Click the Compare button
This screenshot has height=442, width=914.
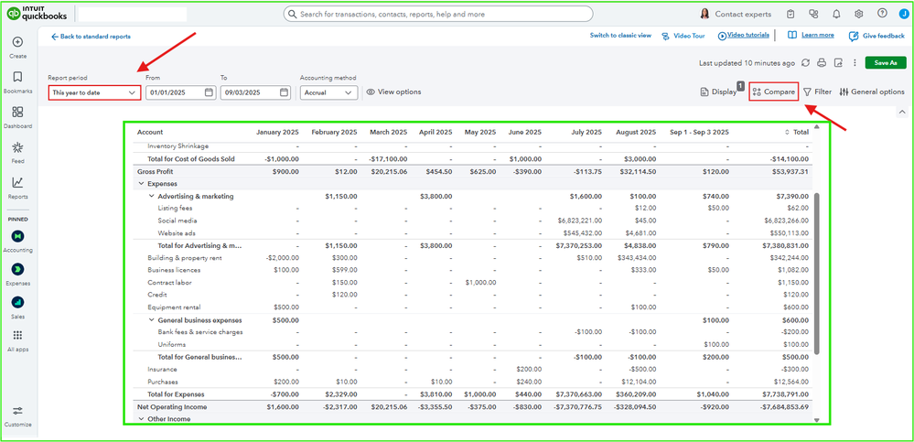(x=773, y=92)
